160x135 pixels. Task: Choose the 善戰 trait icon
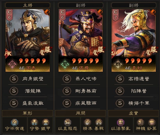tap(99, 122)
